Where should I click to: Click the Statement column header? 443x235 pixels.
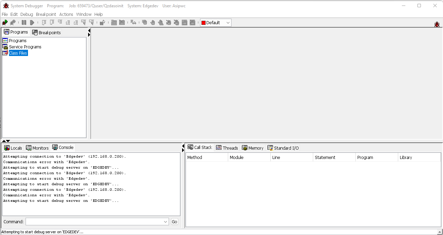click(334, 157)
